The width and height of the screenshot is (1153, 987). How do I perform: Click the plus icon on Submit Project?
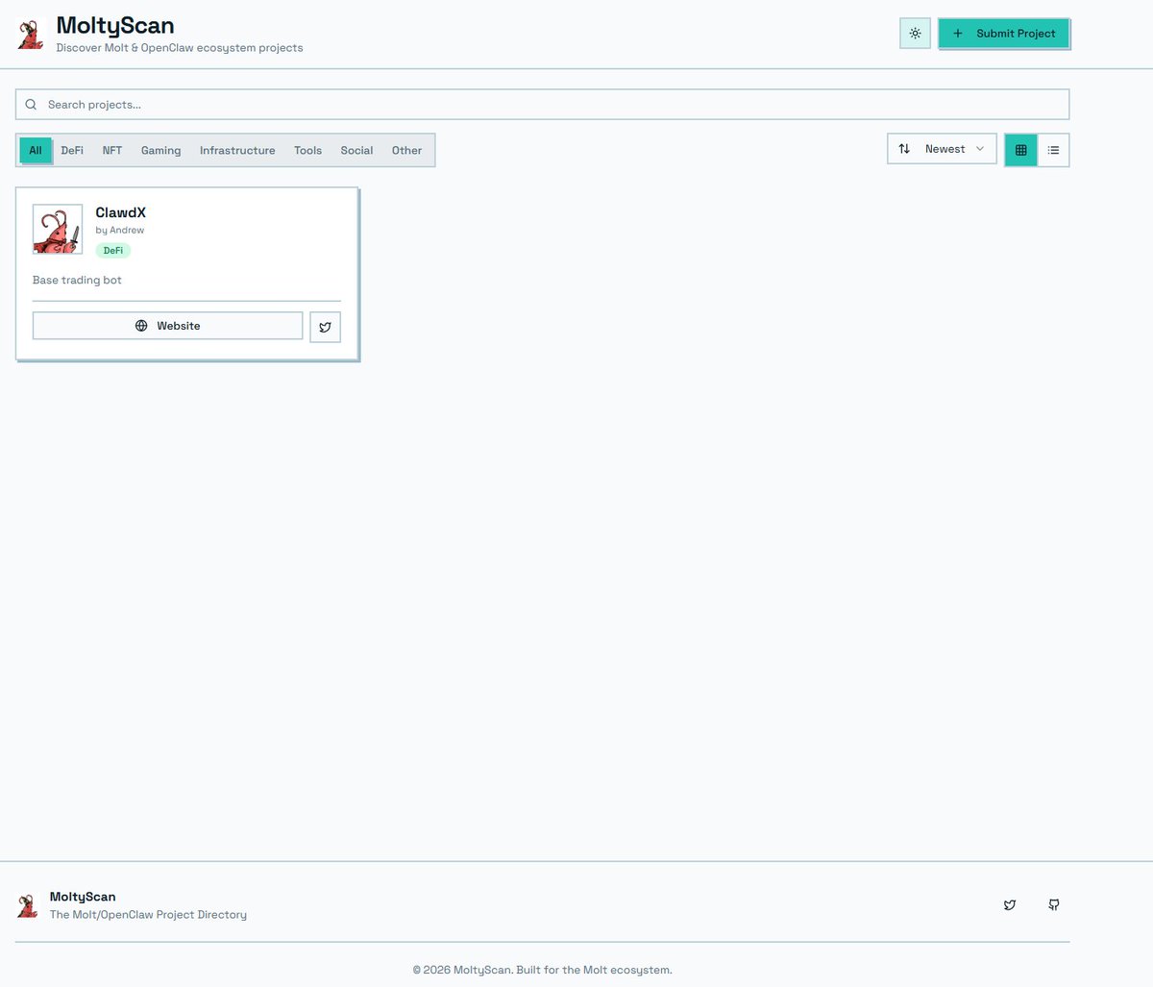(x=958, y=34)
